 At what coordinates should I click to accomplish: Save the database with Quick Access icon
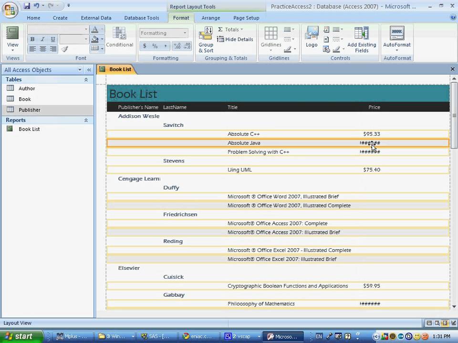[x=27, y=6]
